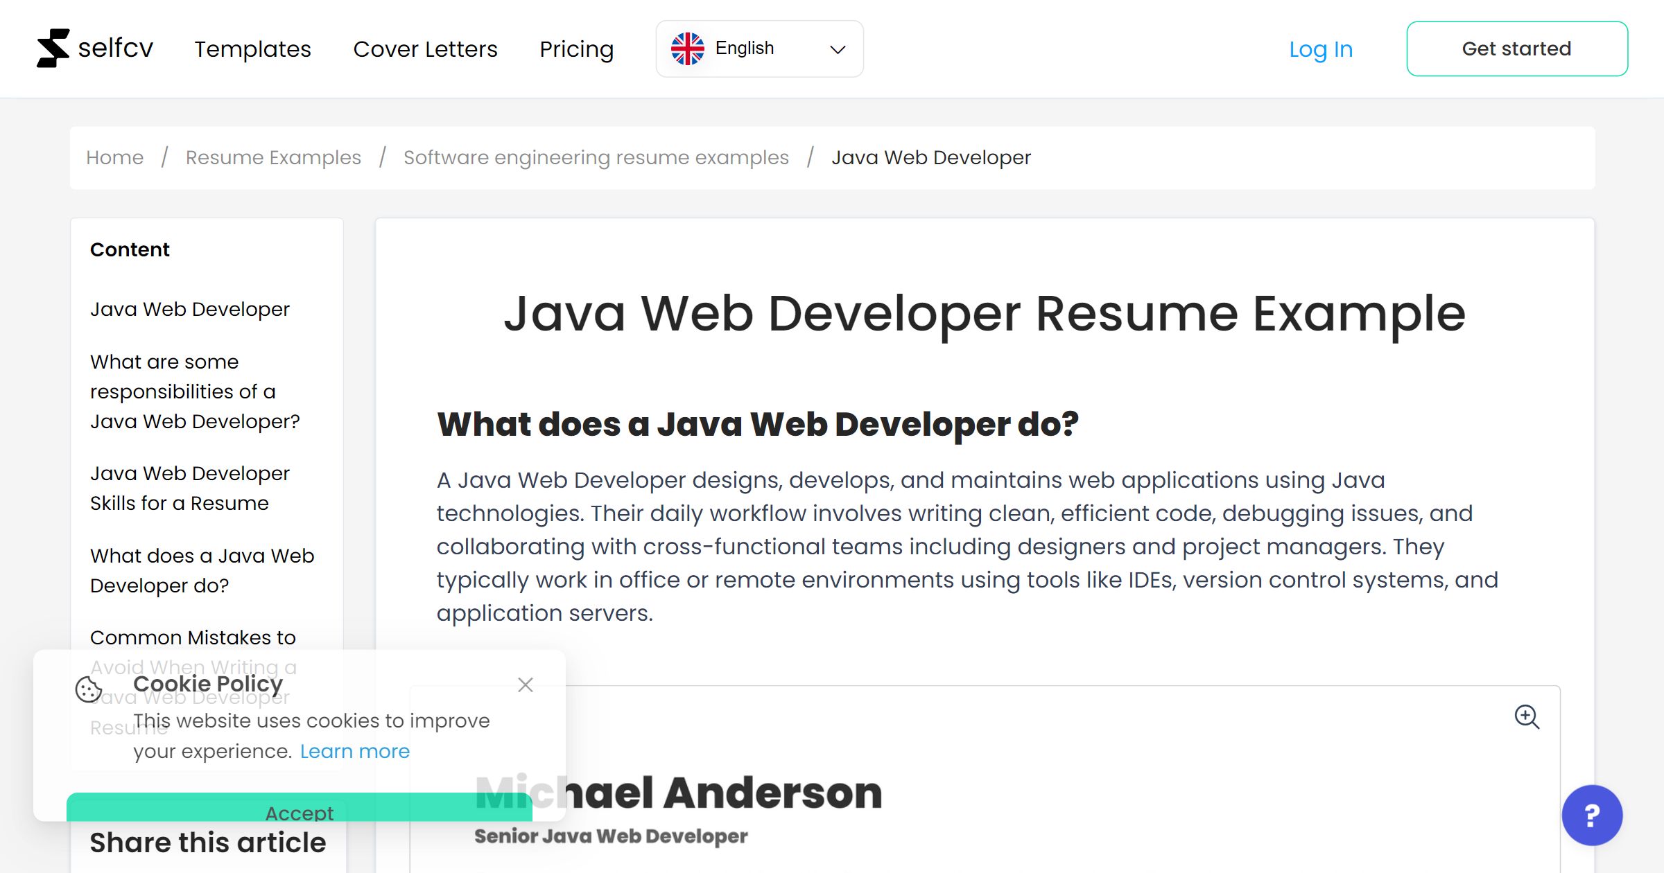Open the Cover Letters page
Image resolution: width=1664 pixels, height=873 pixels.
425,49
